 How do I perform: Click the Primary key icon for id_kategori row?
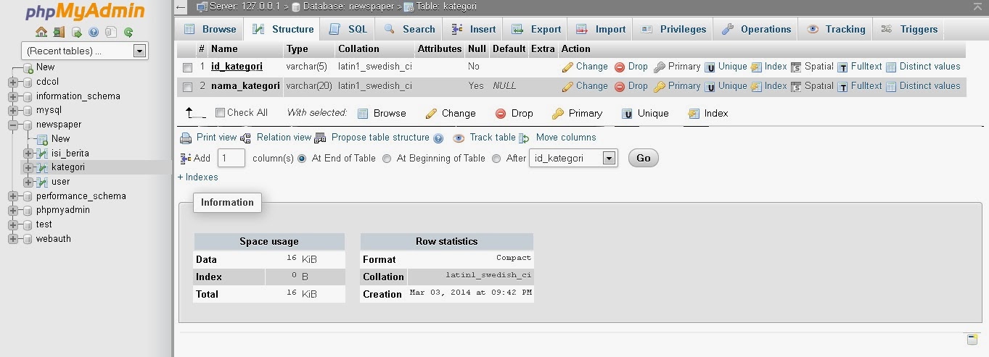coord(660,67)
